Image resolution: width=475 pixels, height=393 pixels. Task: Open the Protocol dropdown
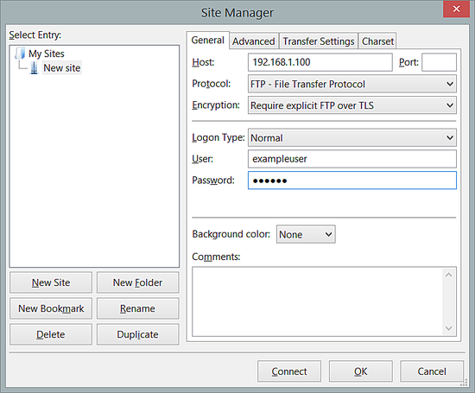[352, 84]
